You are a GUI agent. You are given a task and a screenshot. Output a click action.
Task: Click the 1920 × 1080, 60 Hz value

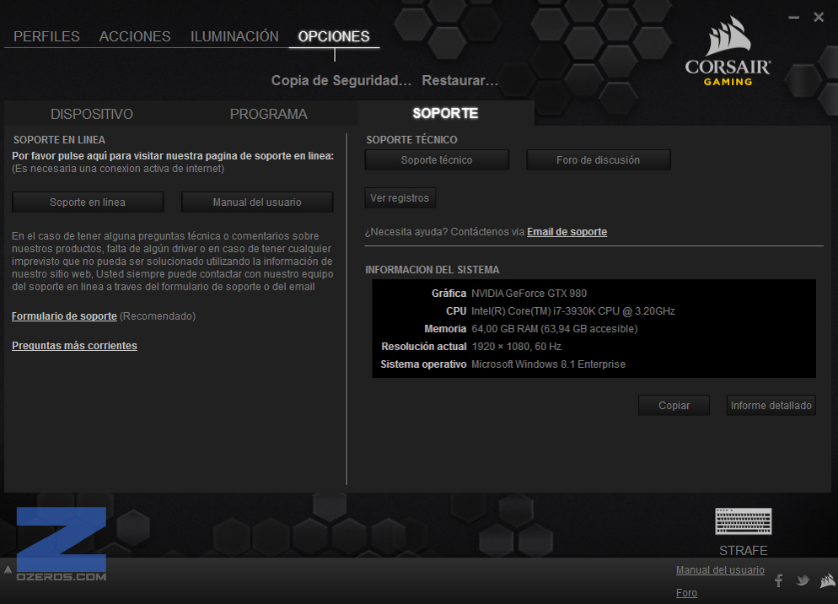[x=516, y=346]
